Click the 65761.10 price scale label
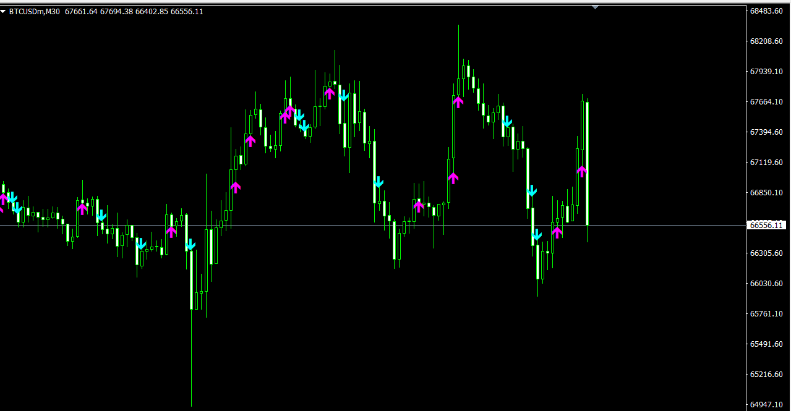The image size is (791, 411). (x=766, y=314)
